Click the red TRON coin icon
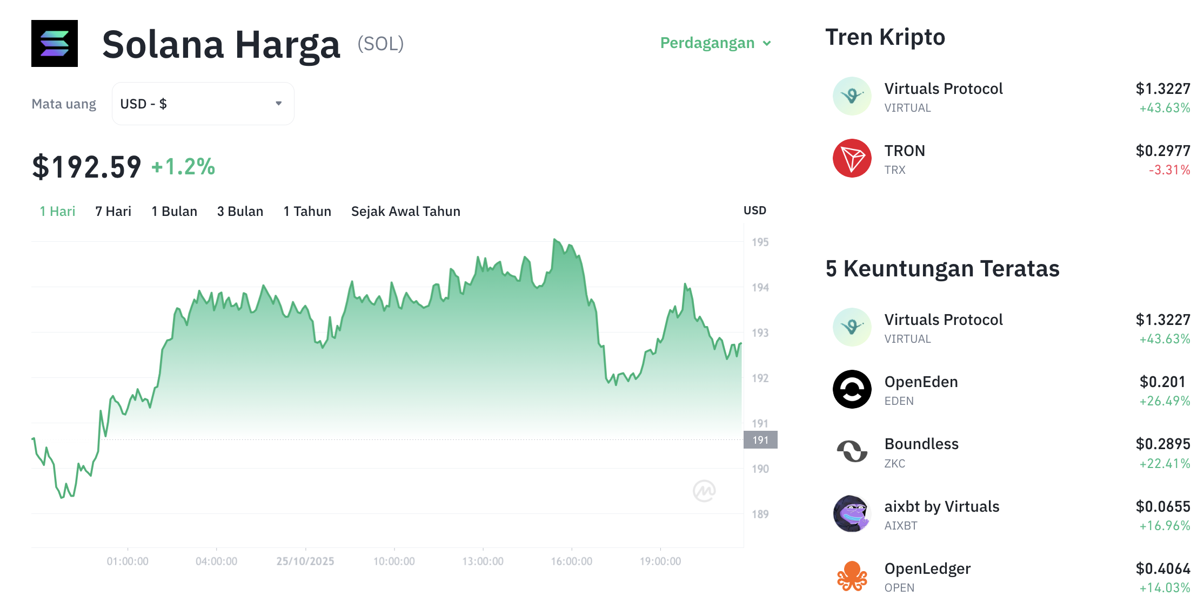The image size is (1204, 610). (x=852, y=159)
